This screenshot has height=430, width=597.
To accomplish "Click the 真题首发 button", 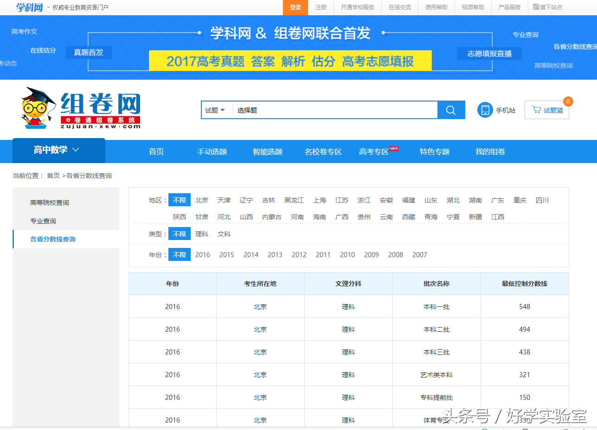I will [x=88, y=52].
